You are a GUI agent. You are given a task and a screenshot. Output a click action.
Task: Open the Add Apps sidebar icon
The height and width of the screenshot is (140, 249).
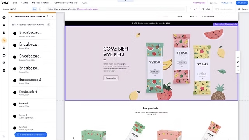point(4,48)
